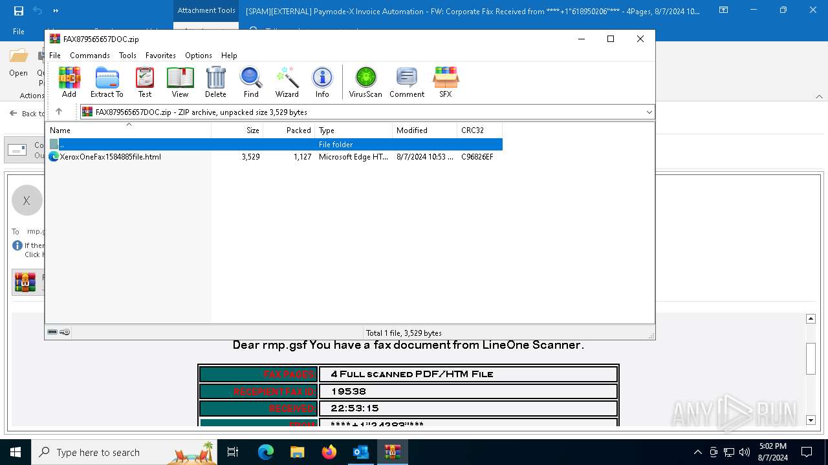Screen dimensions: 828x465
Task: Show hidden system tray icons chevron
Action: (x=698, y=452)
